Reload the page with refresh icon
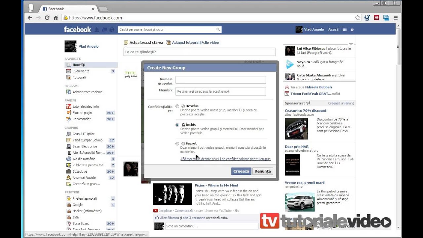Viewport: 423px width, 238px height. [47, 18]
